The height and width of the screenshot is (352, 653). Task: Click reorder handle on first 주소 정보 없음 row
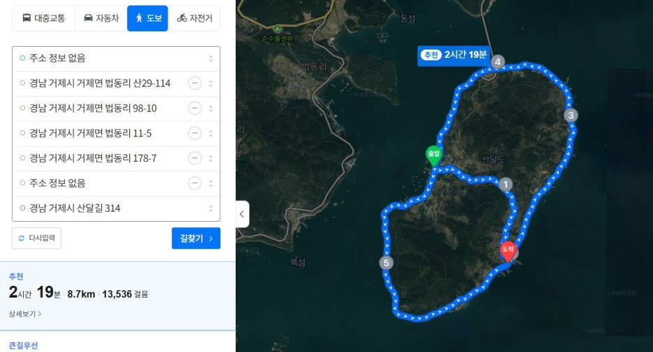pyautogui.click(x=211, y=59)
